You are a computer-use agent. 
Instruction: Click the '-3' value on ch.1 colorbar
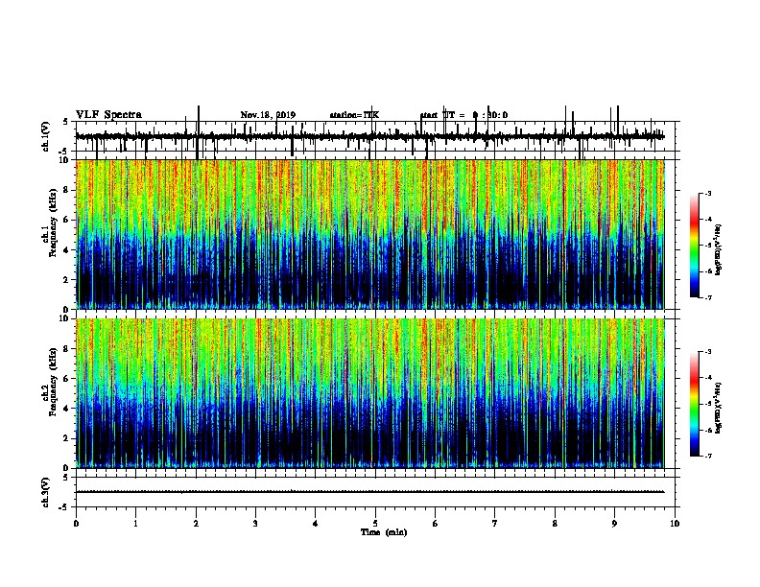click(x=707, y=194)
